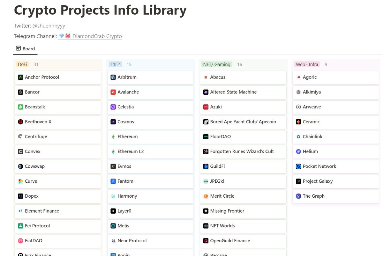Click the Bancor logo icon
This screenshot has width=383, height=256.
click(20, 92)
